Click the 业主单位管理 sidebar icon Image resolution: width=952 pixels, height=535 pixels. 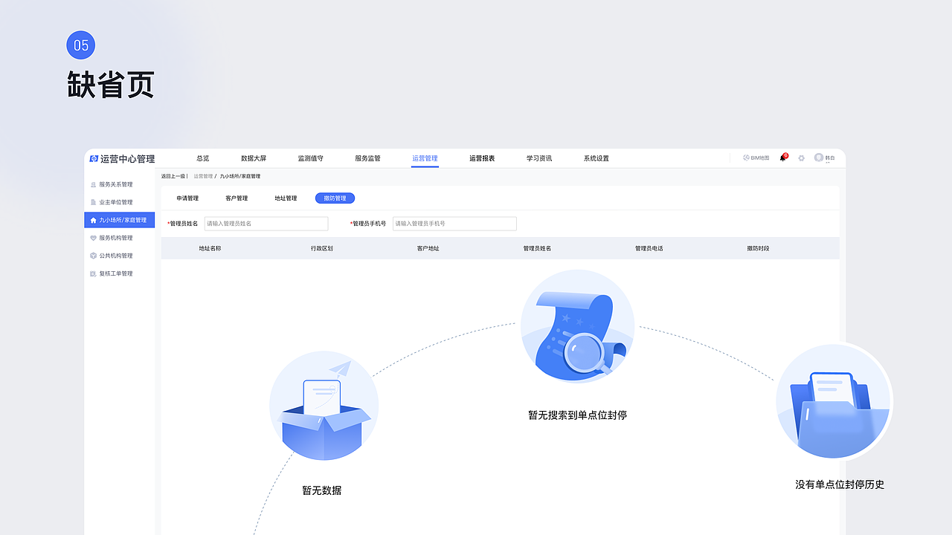[x=93, y=202]
